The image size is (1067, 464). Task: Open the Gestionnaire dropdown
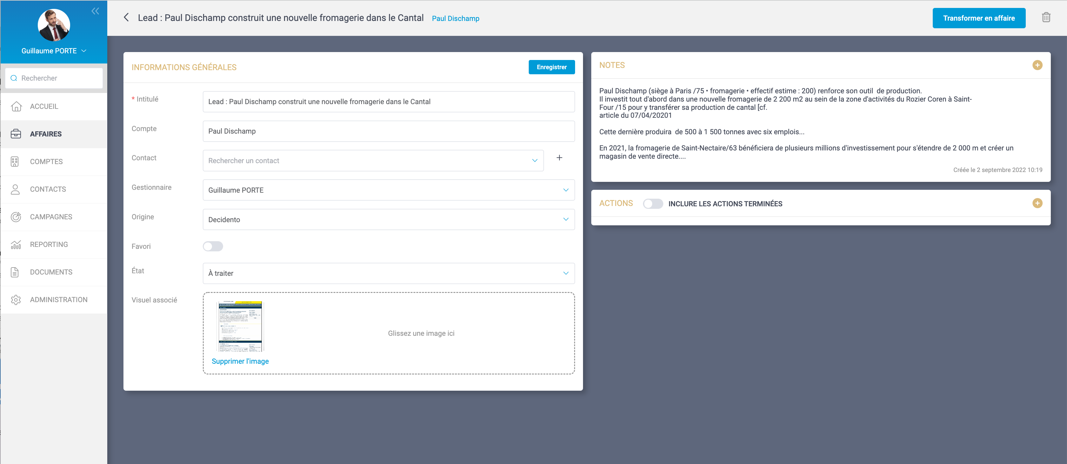click(388, 190)
